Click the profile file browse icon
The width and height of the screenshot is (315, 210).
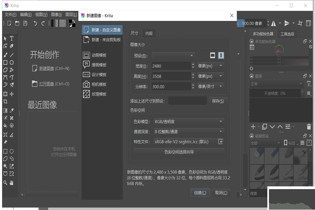tap(220, 141)
